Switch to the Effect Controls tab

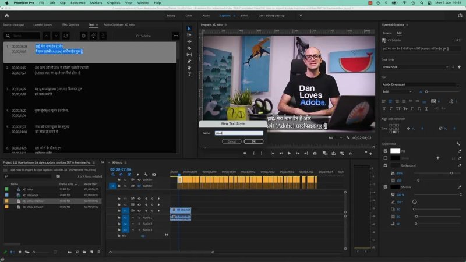tap(70, 25)
